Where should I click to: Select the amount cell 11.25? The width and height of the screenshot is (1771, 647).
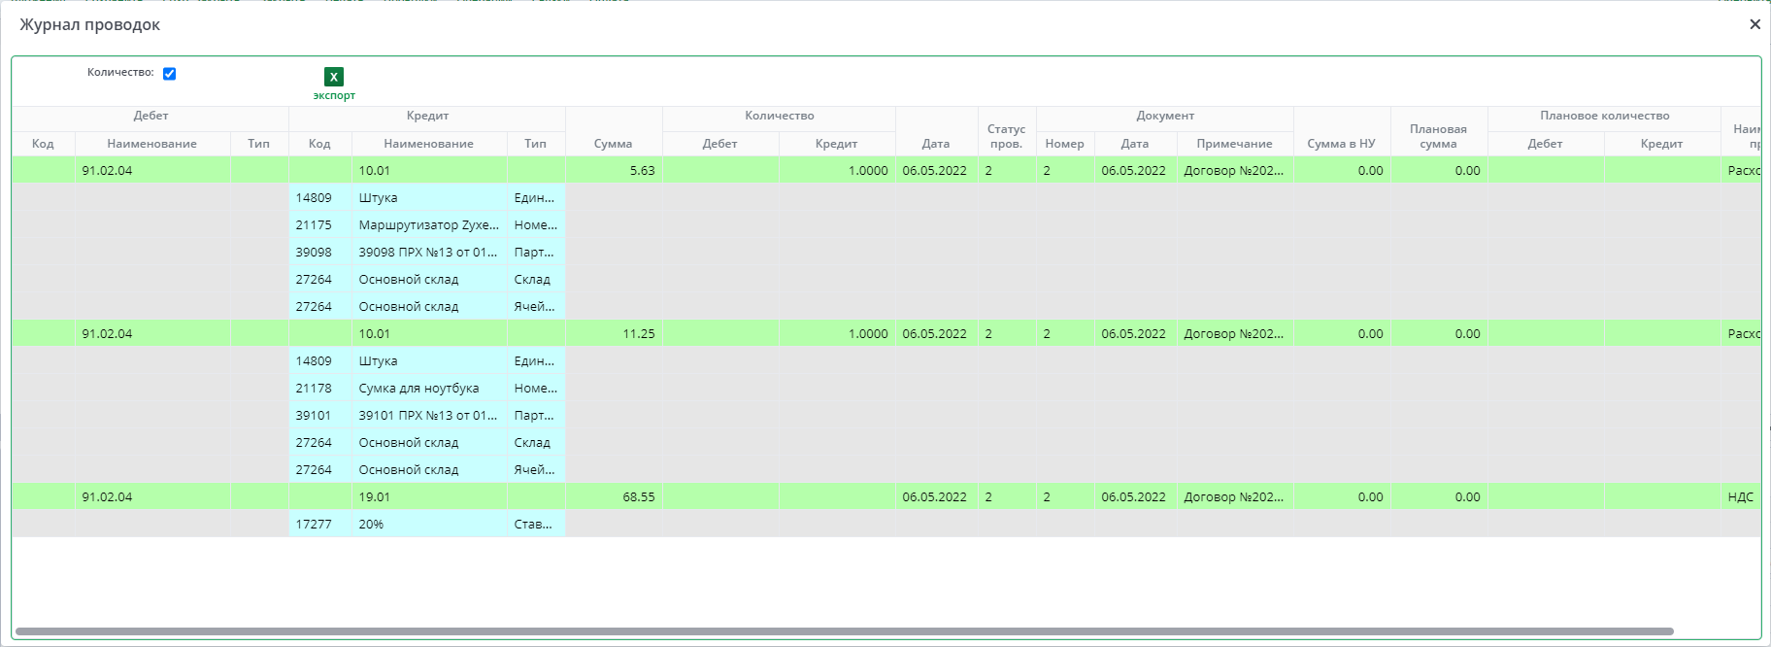coord(614,333)
